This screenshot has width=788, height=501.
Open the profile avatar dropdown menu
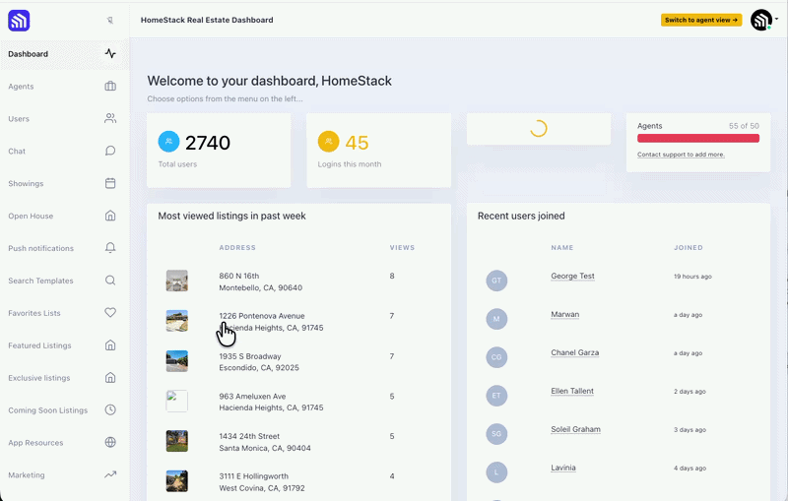click(x=764, y=20)
